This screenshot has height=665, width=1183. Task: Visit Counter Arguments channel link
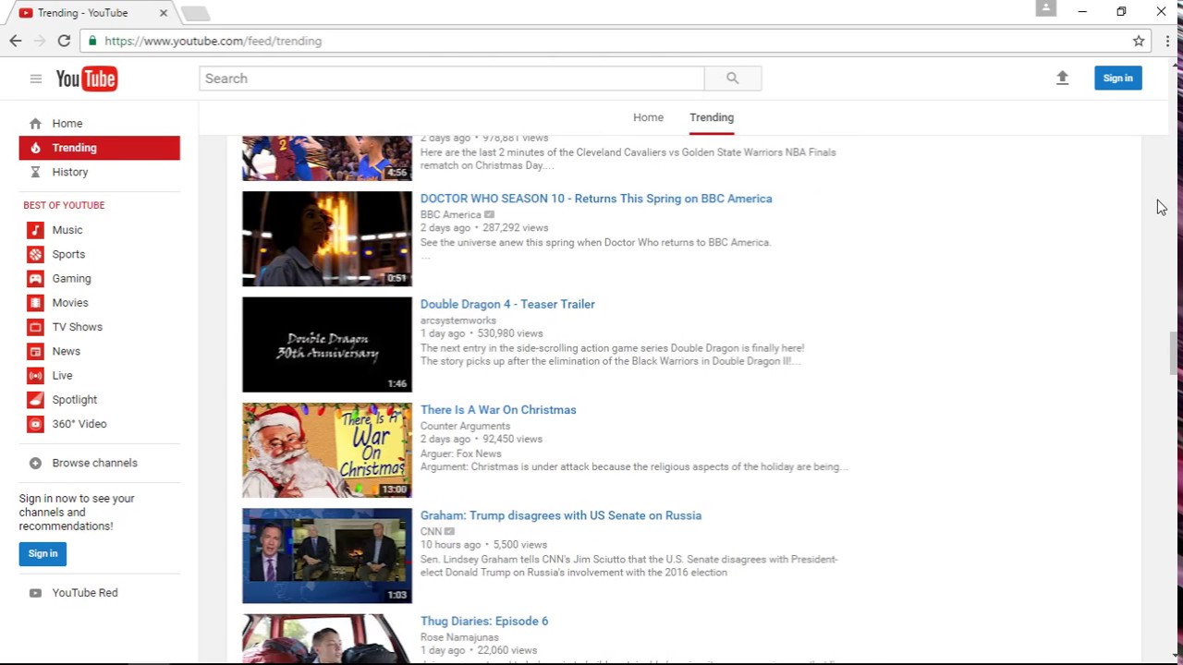(x=465, y=427)
